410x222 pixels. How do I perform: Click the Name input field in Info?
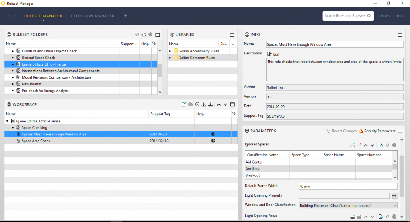pyautogui.click(x=335, y=44)
